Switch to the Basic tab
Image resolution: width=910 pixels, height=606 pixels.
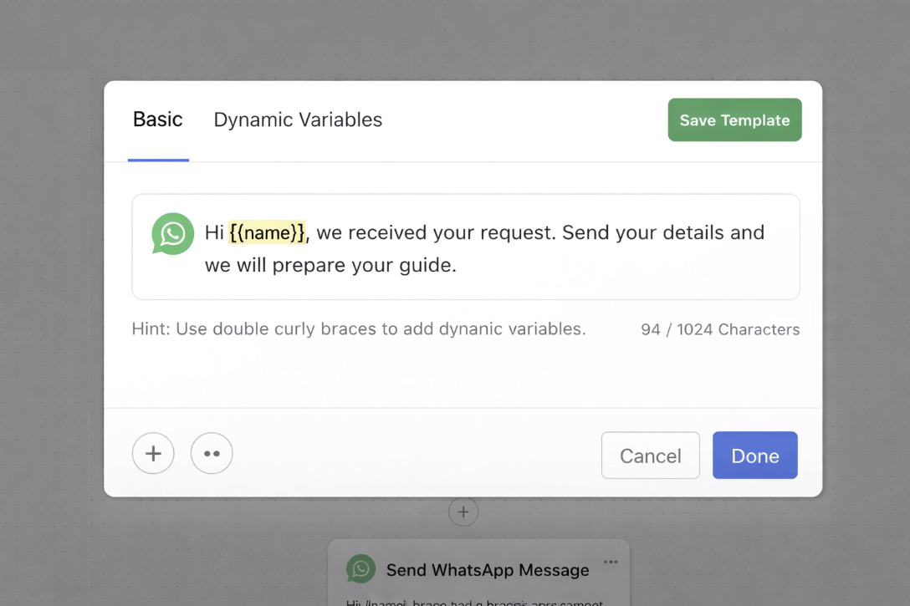point(157,120)
